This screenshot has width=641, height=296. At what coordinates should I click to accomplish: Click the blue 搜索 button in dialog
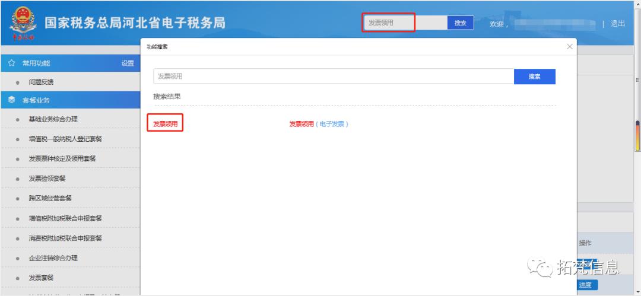pos(534,77)
